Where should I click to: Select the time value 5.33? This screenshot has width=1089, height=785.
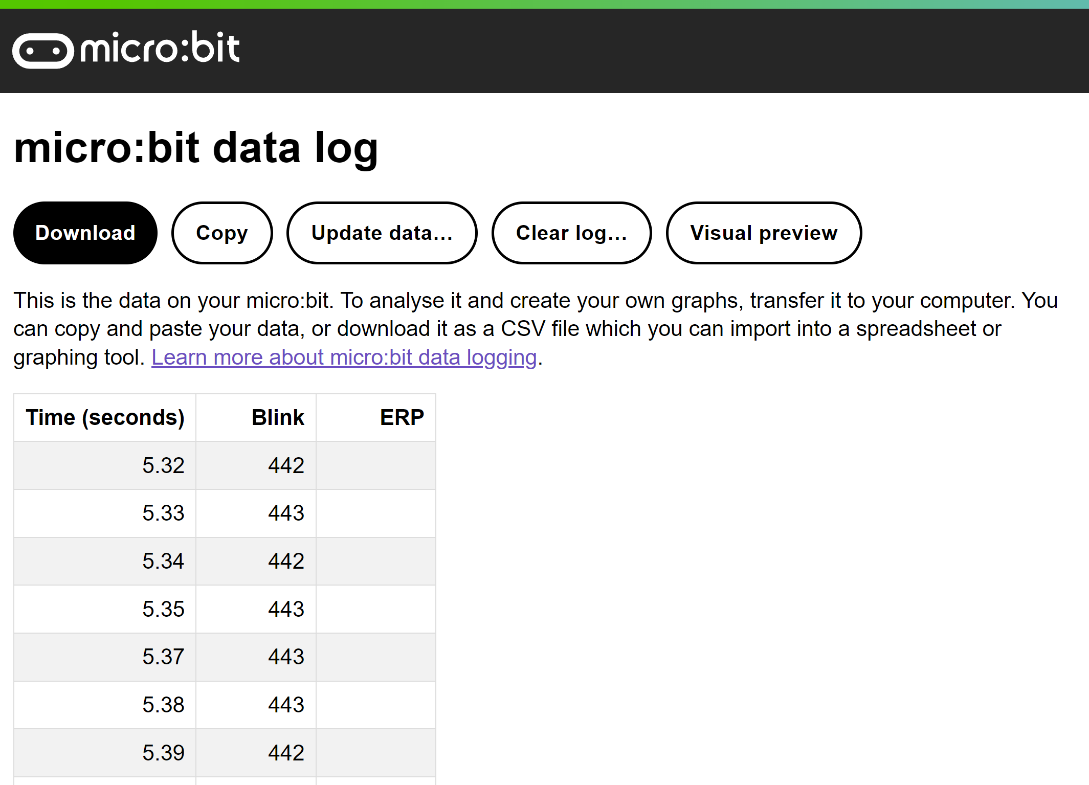pyautogui.click(x=163, y=513)
